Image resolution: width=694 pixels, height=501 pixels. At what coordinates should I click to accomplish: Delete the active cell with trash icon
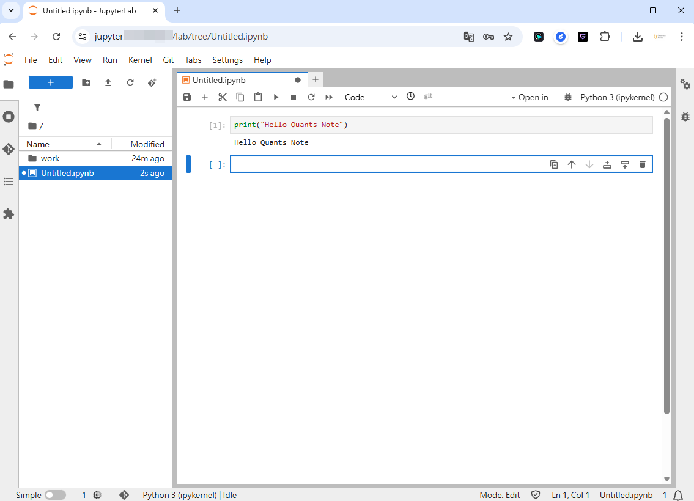(x=642, y=164)
